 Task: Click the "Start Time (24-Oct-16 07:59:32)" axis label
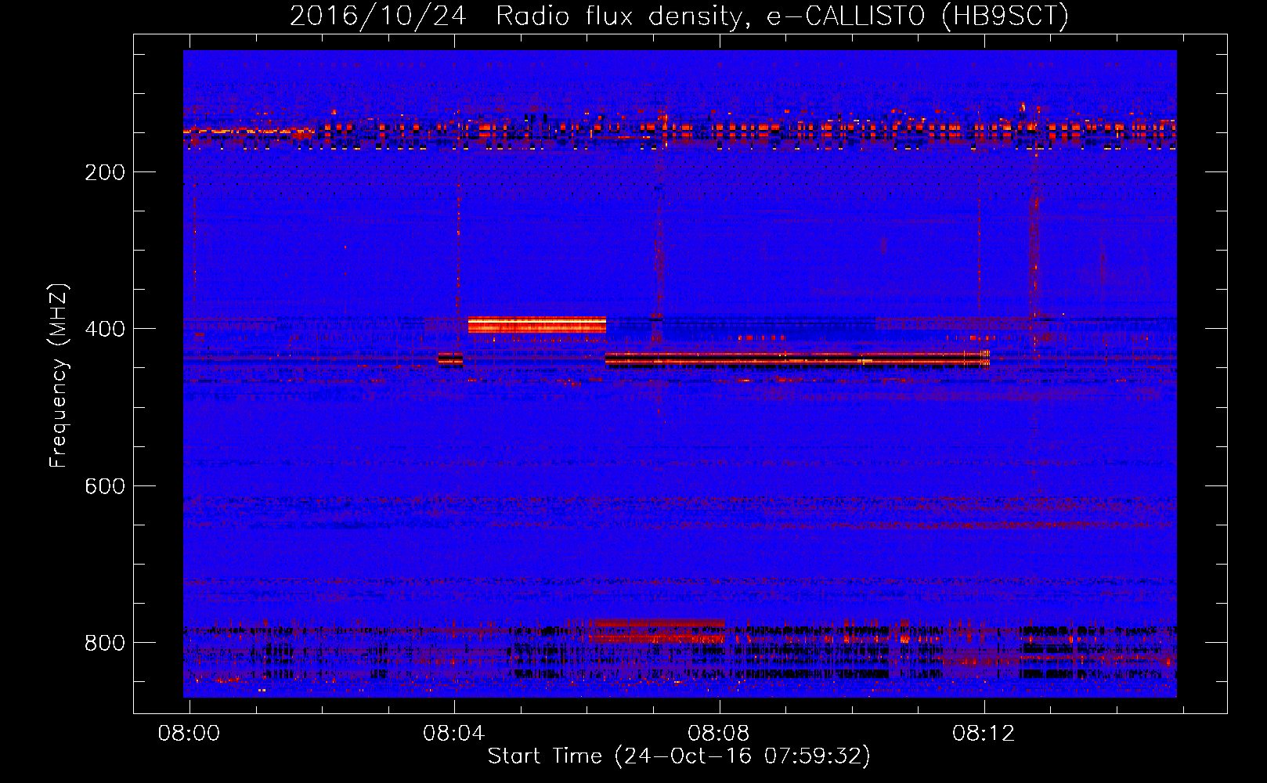tap(679, 756)
